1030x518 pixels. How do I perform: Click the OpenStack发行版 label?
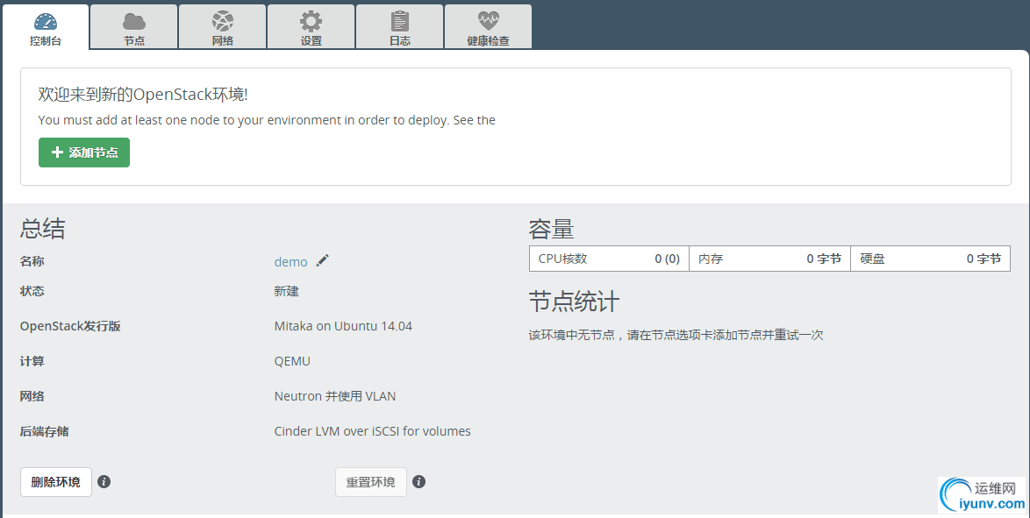click(x=70, y=326)
